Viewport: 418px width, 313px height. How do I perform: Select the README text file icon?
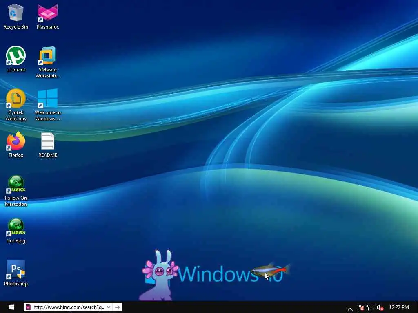click(x=48, y=145)
